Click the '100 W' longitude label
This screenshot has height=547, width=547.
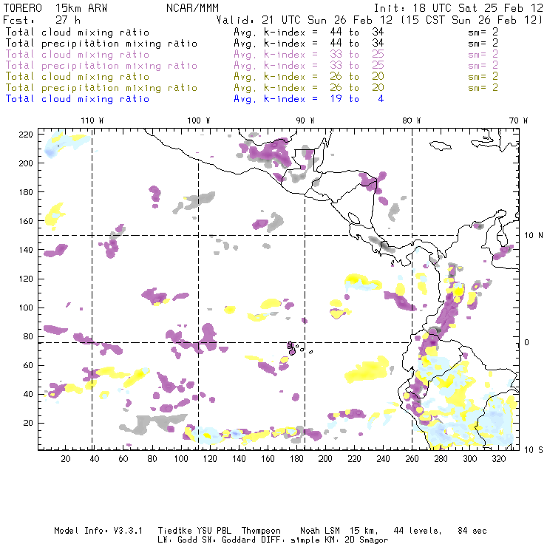click(x=199, y=120)
